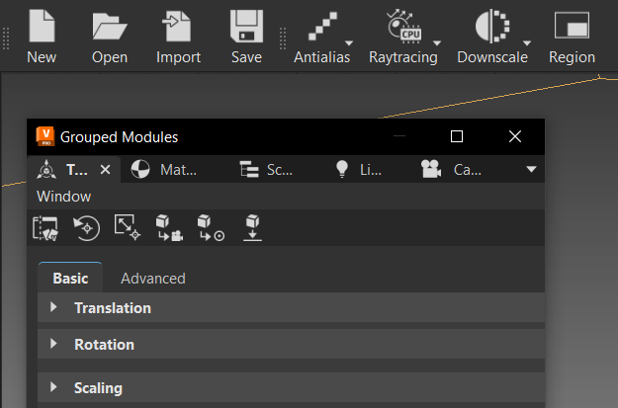The height and width of the screenshot is (408, 618).
Task: Open the module tabs overflow arrow
Action: click(x=532, y=170)
